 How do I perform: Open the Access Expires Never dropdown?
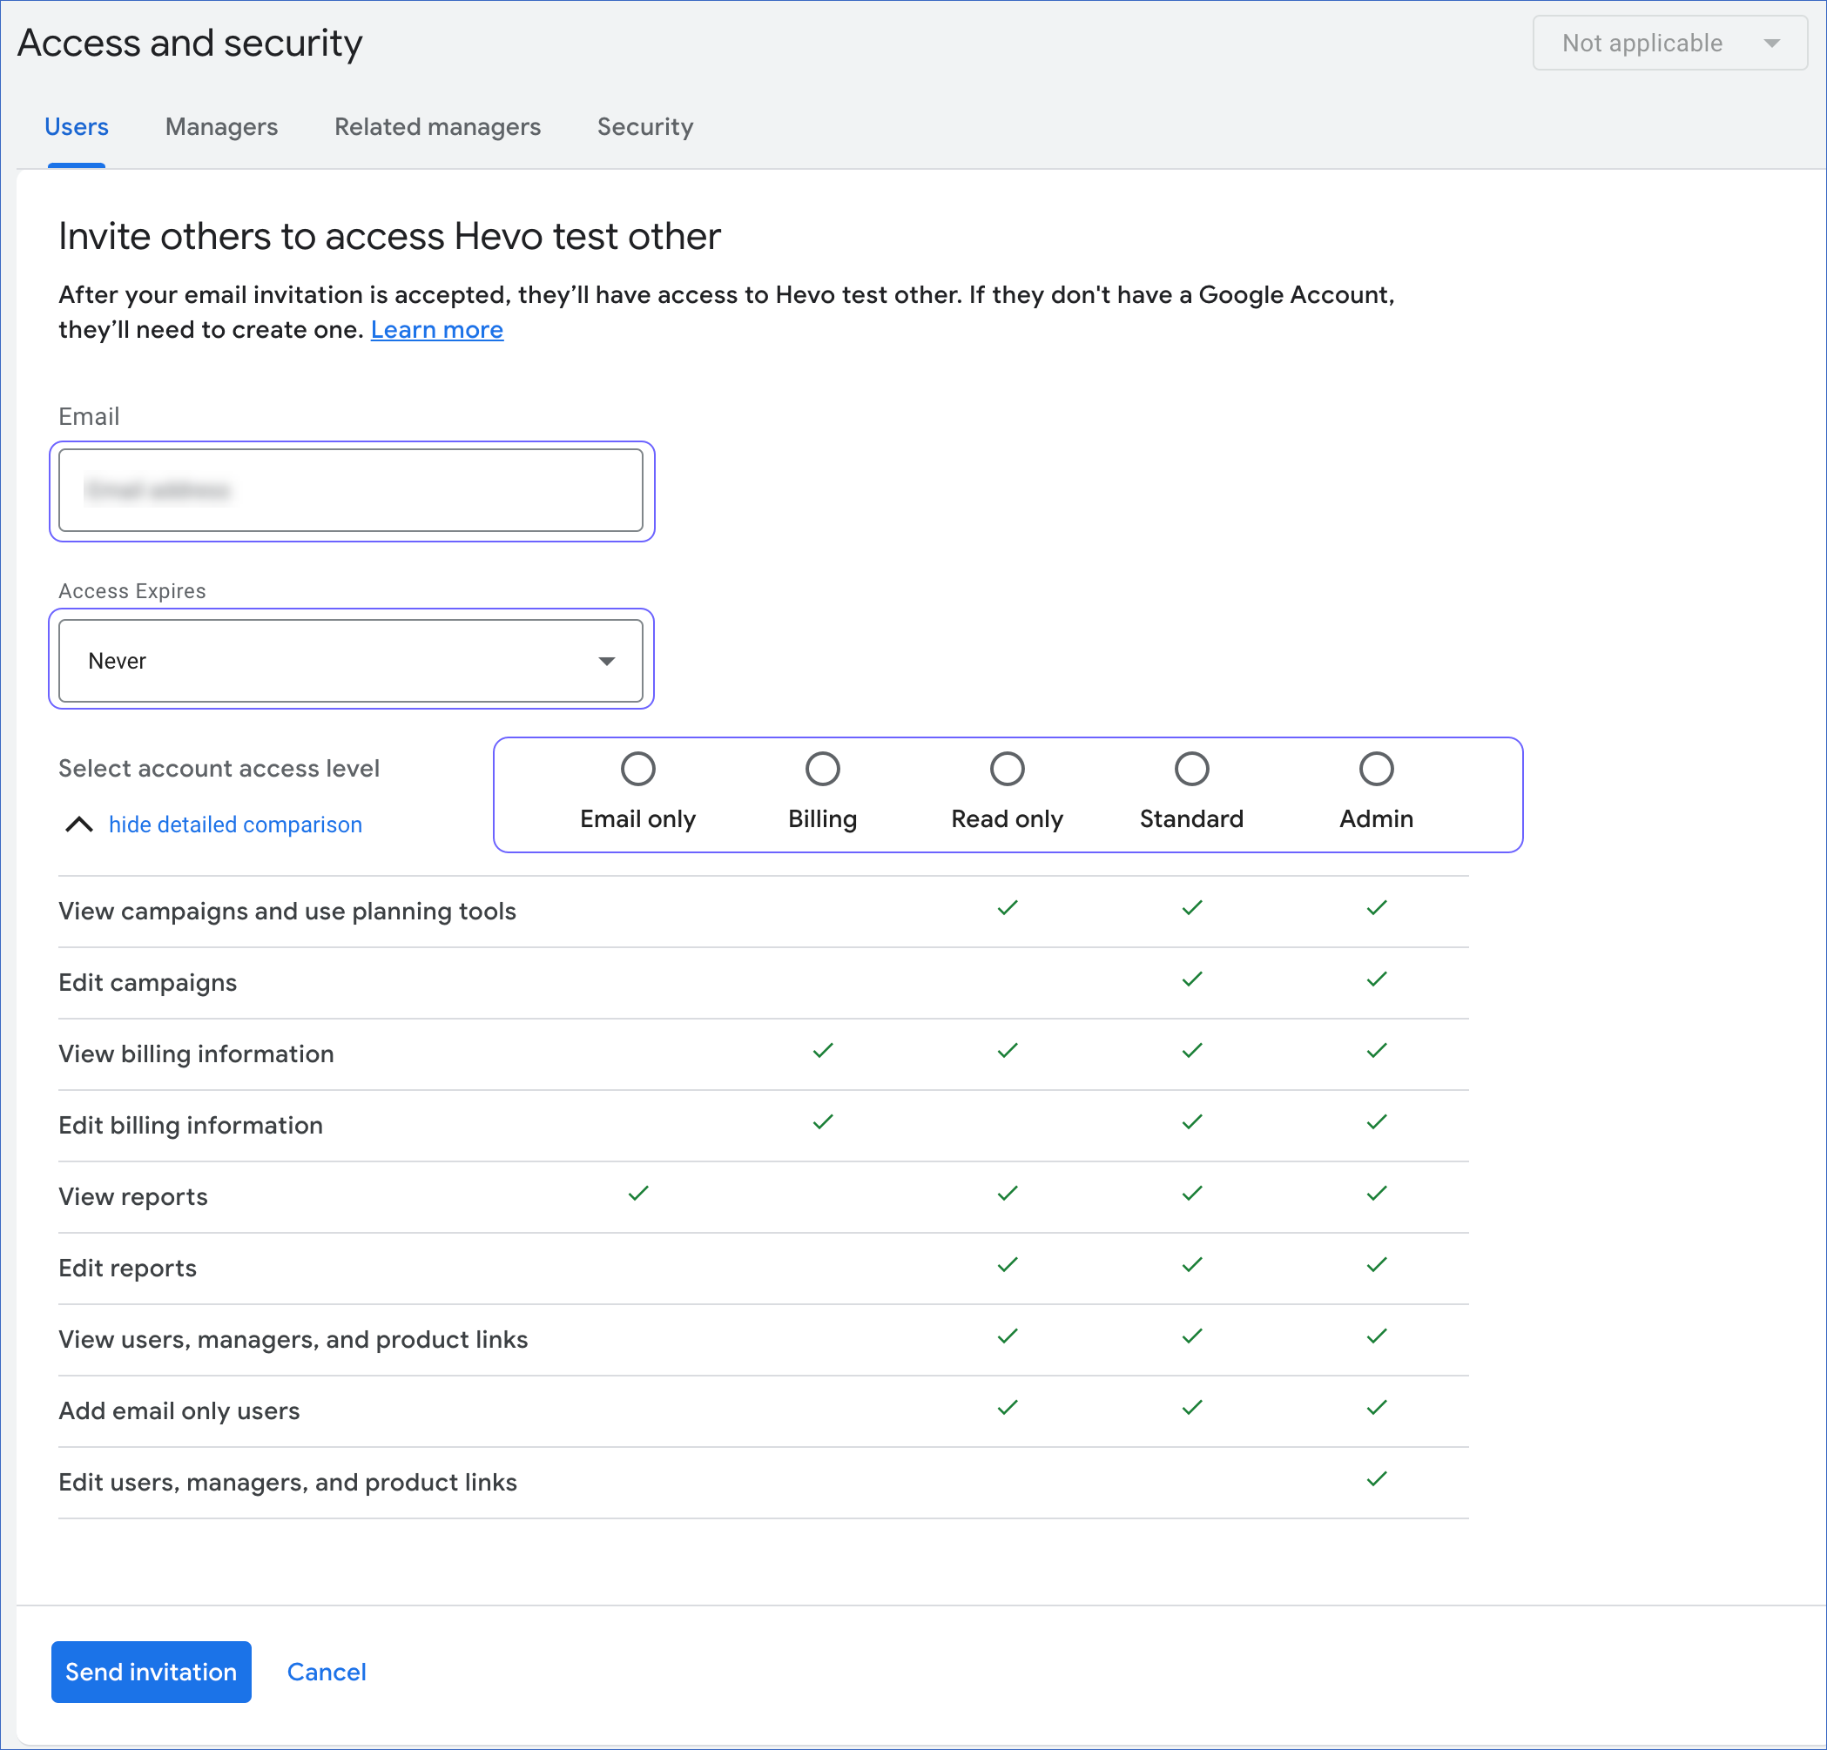coord(350,661)
